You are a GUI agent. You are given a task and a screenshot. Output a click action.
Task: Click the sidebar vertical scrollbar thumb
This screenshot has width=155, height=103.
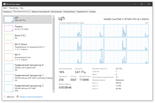(53, 54)
